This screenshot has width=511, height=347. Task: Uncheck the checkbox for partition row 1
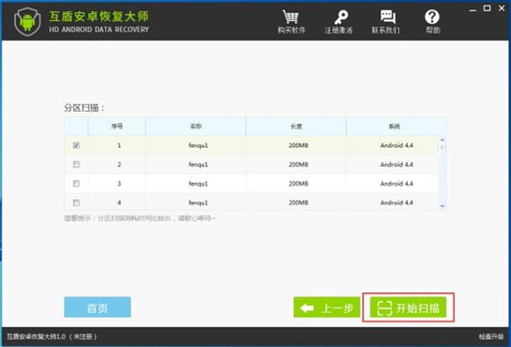tap(77, 145)
